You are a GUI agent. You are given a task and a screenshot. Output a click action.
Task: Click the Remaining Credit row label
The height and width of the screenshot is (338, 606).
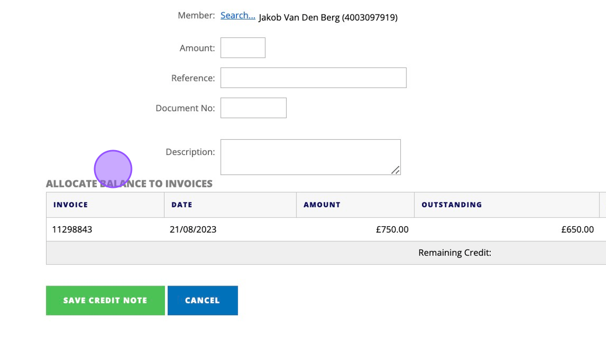coord(454,253)
